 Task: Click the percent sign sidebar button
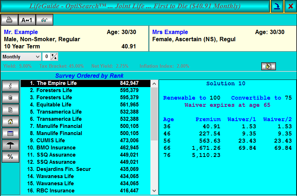pyautogui.click(x=10, y=157)
